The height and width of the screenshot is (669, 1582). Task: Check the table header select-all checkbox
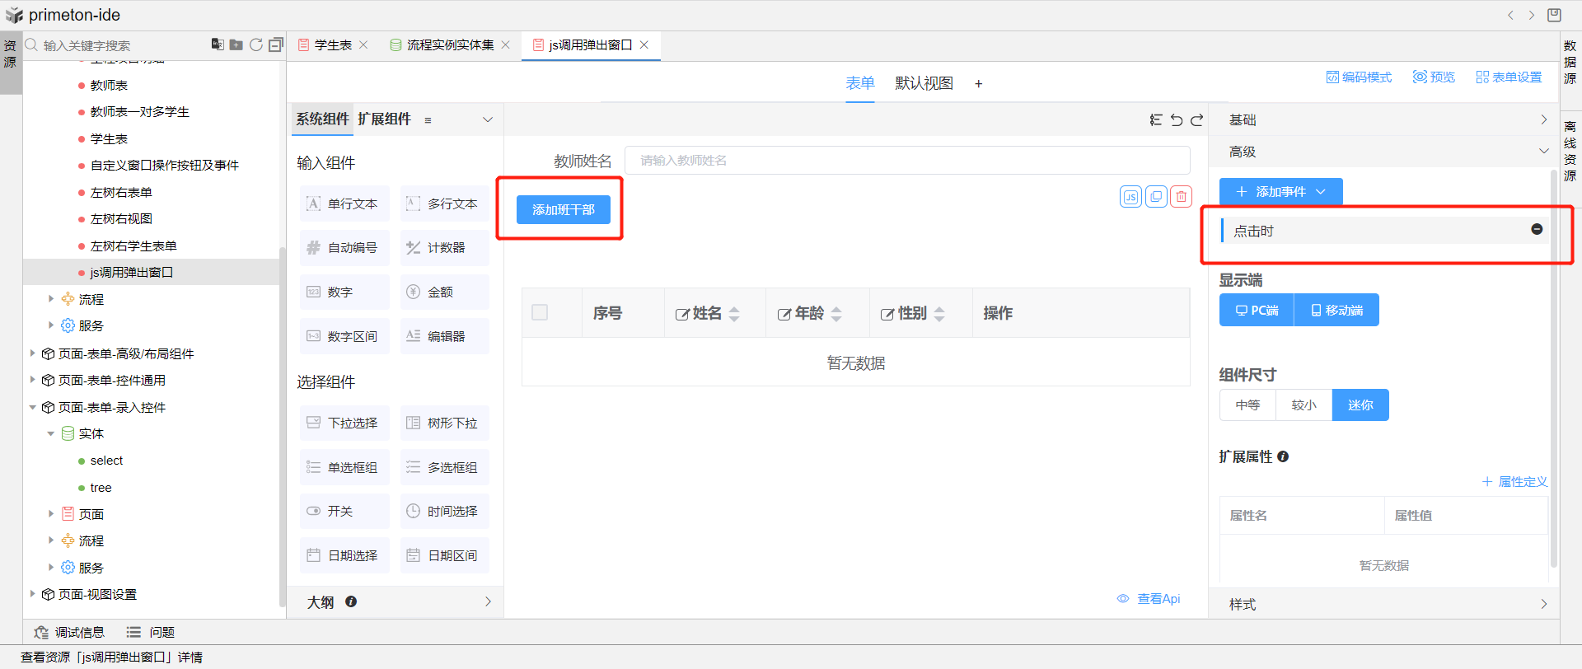tap(540, 312)
